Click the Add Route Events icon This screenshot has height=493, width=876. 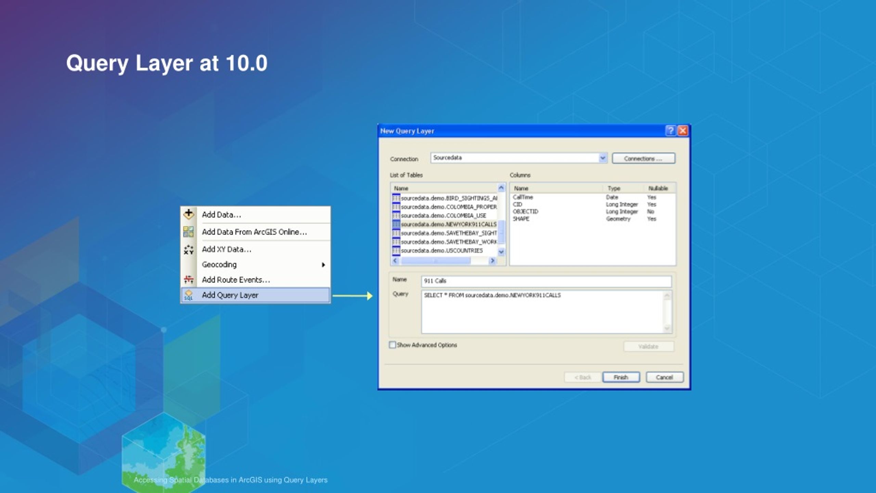pyautogui.click(x=189, y=280)
